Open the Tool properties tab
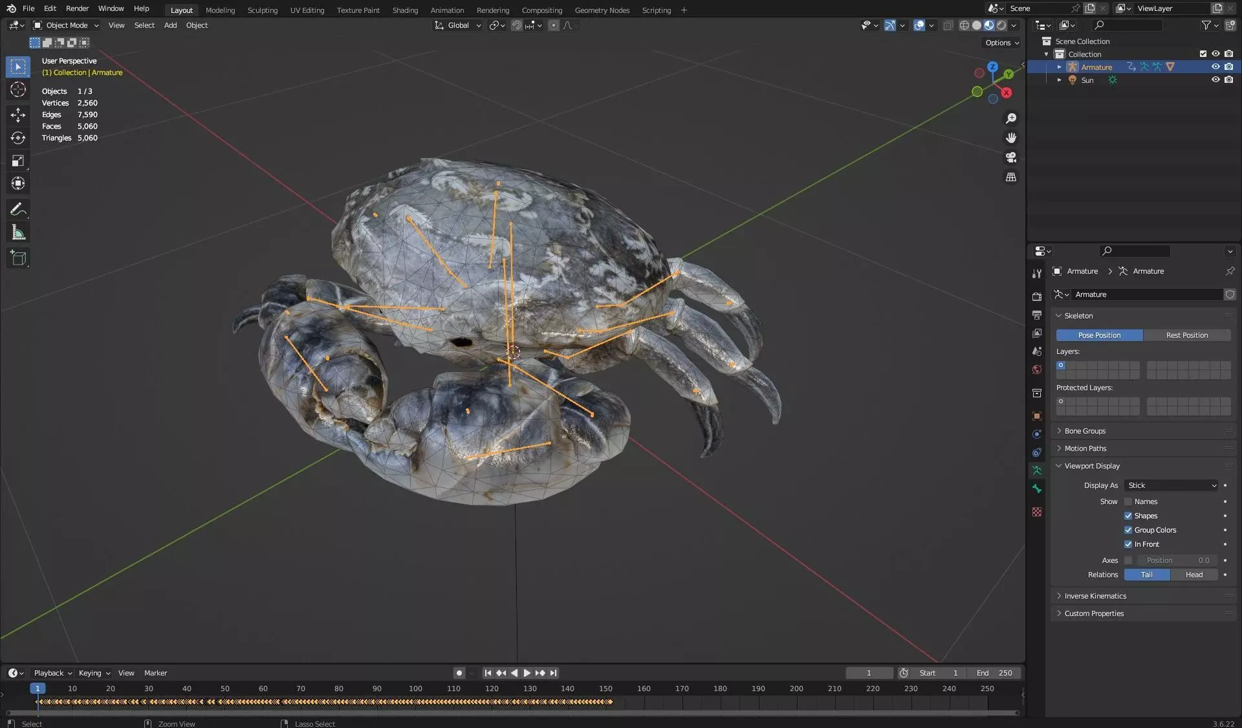The image size is (1242, 728). [x=1037, y=273]
